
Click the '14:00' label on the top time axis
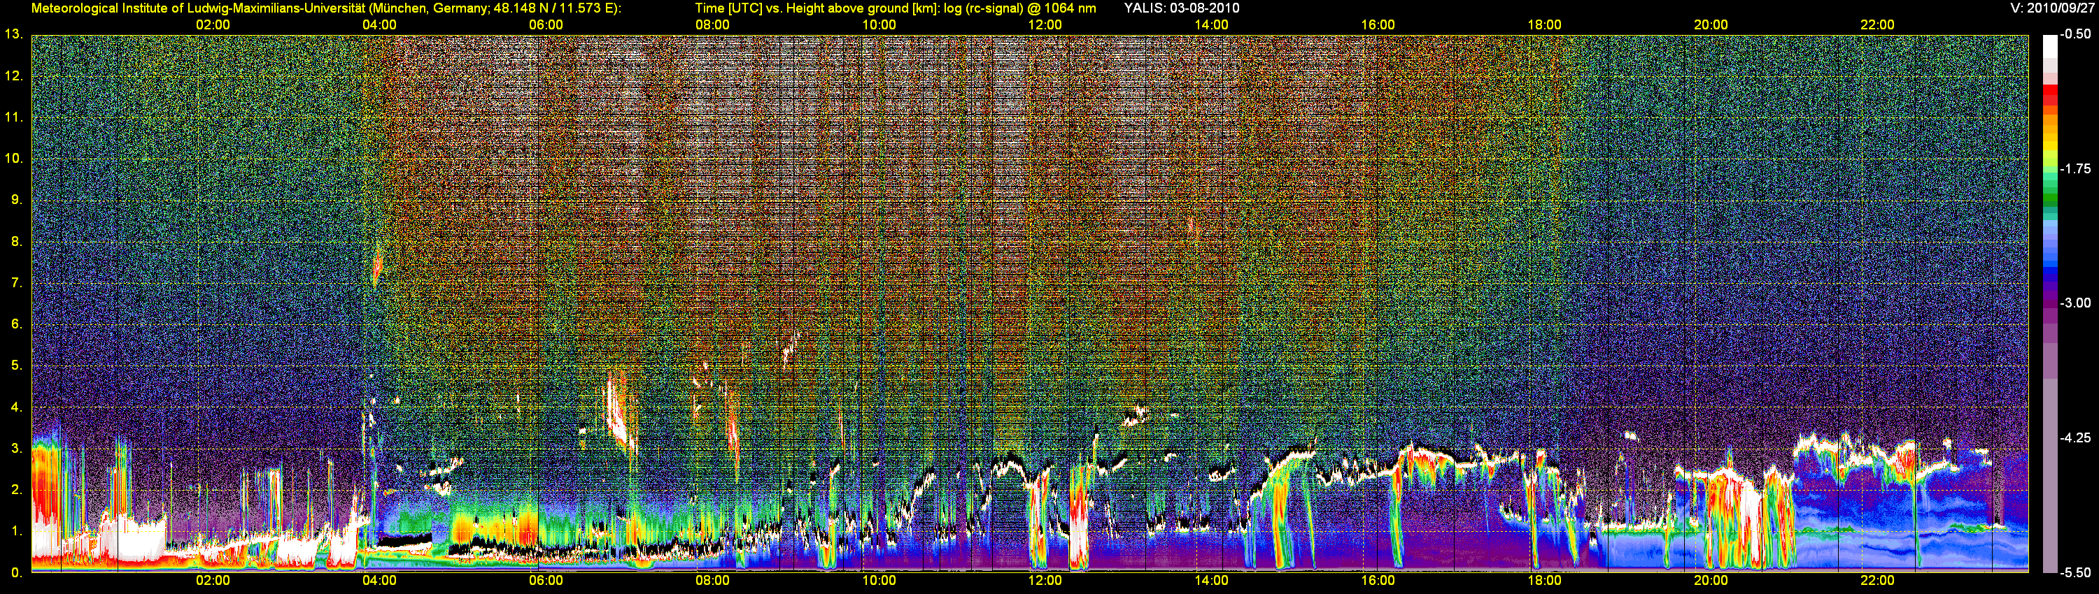1212,25
